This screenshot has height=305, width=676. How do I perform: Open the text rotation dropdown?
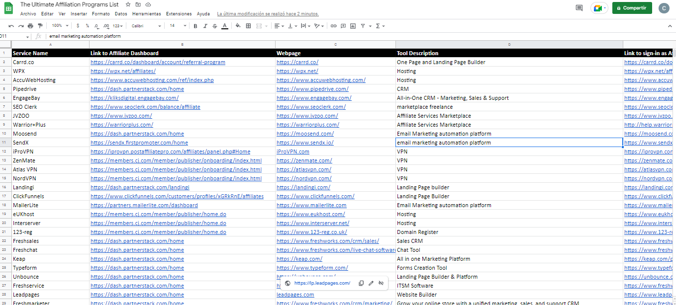(319, 26)
